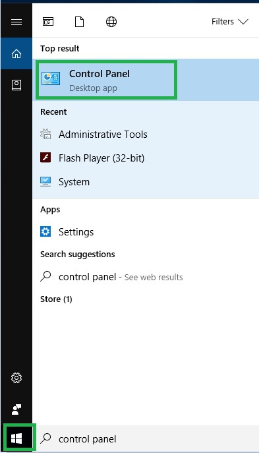Open Administrative Tools from Recent
Screen dimensions: 259x453
(x=146, y=135)
